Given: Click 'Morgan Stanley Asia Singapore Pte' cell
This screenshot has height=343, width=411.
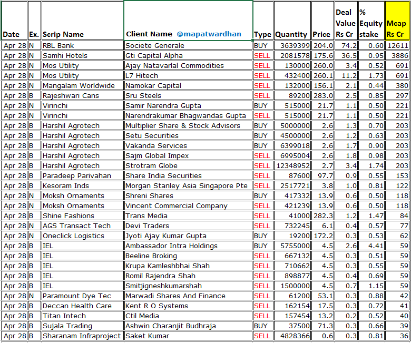Looking at the screenshot, I should [188, 186].
